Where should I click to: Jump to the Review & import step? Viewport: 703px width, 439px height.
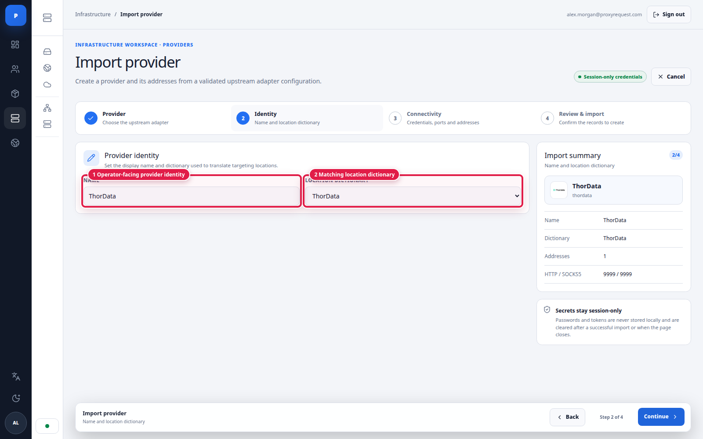[x=611, y=118]
